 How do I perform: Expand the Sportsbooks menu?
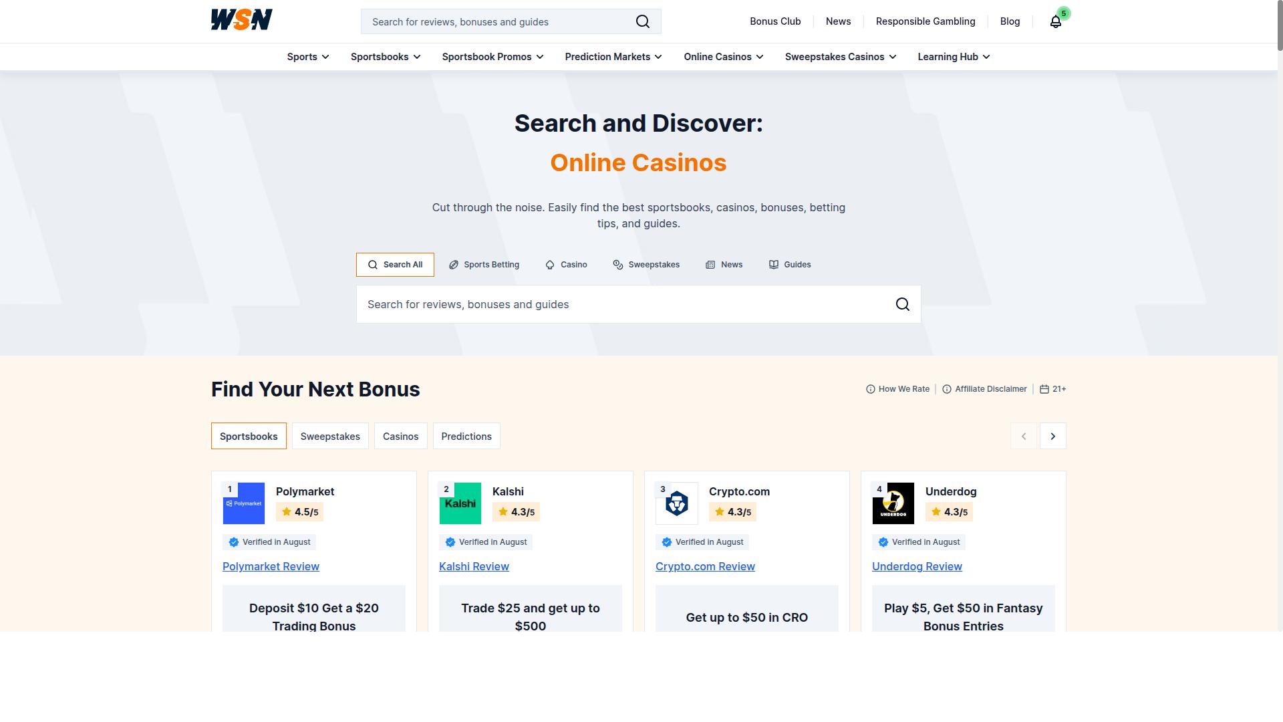(x=386, y=57)
